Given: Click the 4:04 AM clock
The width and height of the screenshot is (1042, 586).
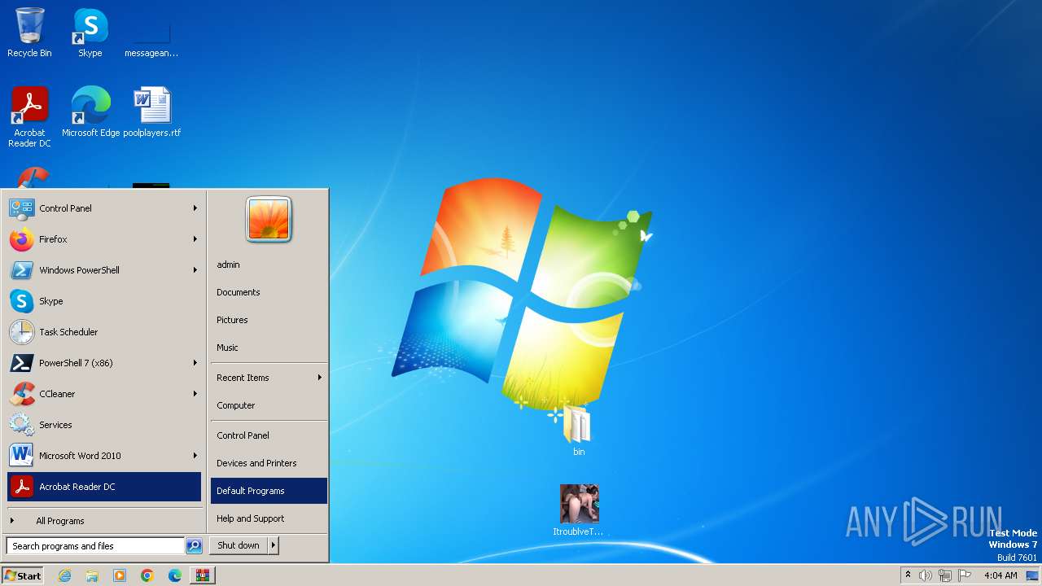Looking at the screenshot, I should point(1000,575).
